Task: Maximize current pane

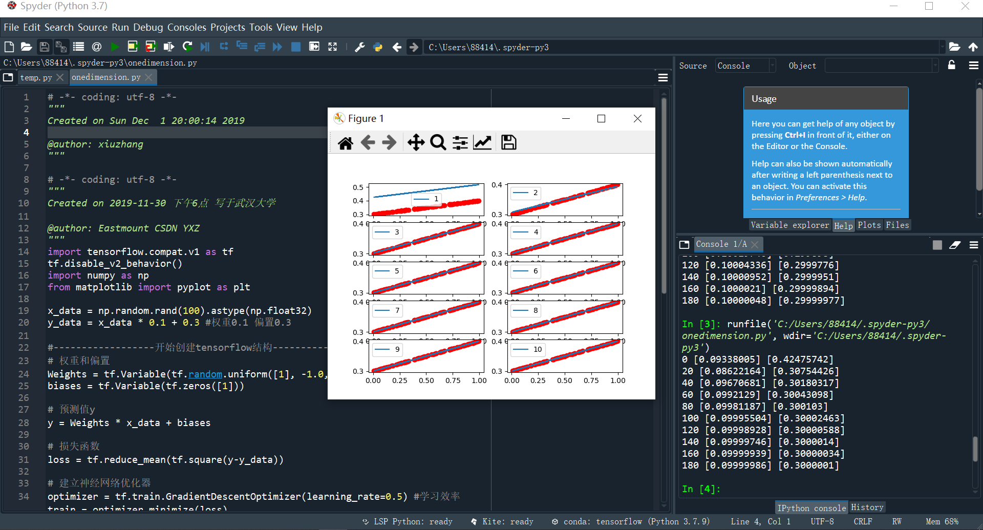Action: click(332, 47)
